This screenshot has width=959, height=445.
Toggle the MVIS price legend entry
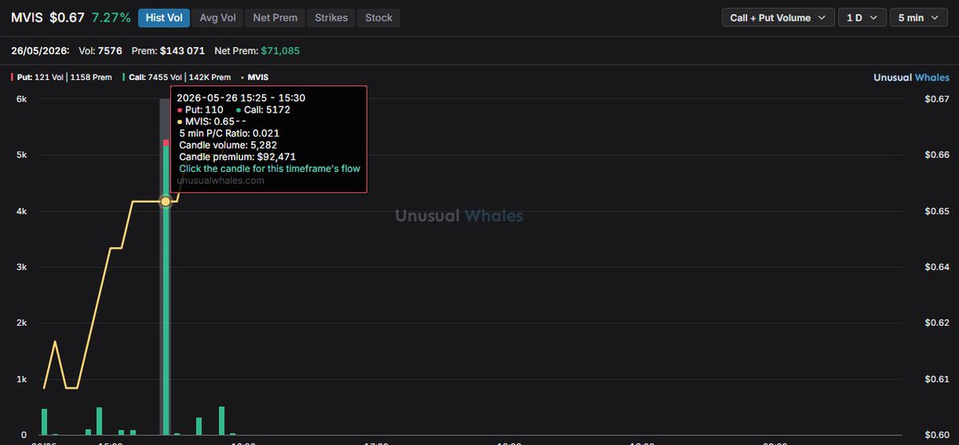coord(255,77)
